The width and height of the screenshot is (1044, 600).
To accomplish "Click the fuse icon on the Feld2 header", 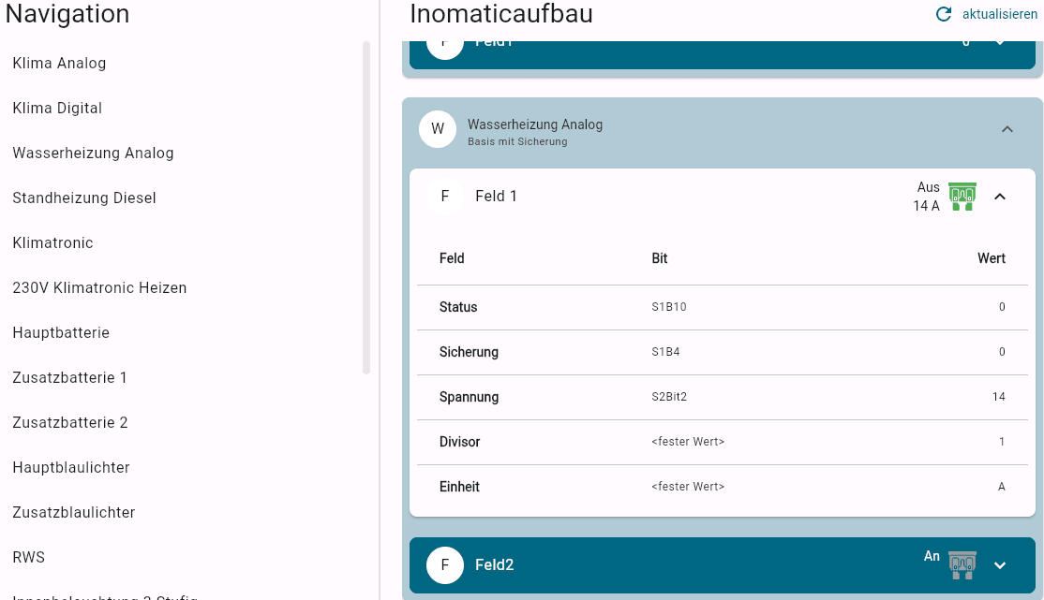I will click(x=962, y=565).
